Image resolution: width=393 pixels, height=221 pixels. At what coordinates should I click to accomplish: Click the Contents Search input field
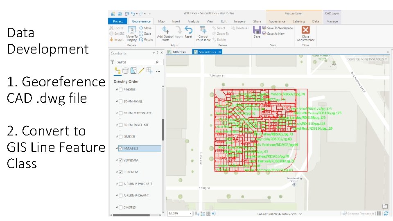[x=136, y=62]
